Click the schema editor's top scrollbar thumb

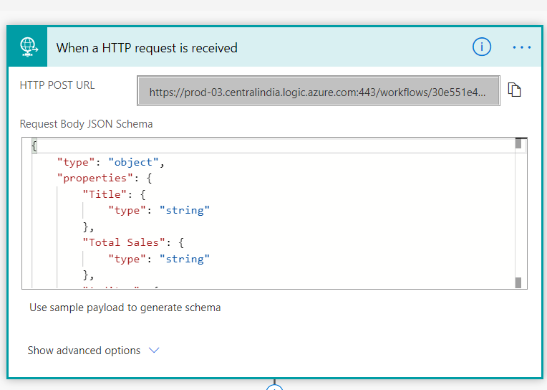[x=518, y=143]
